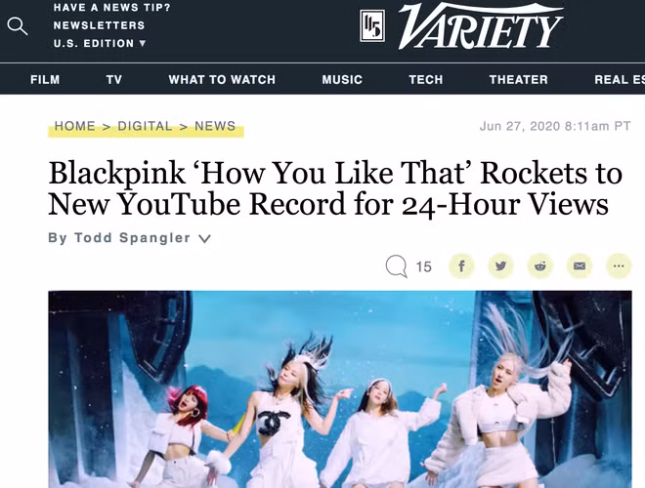Open the Blackpink article hero image
This screenshot has width=645, height=488.
(x=340, y=389)
